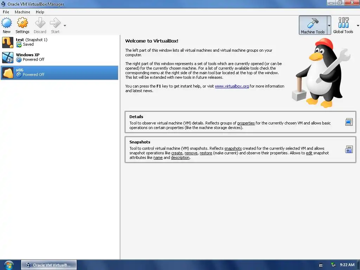The width and height of the screenshot is (360, 270).
Task: Open the Machine Tools dropdown arrow
Action: click(329, 25)
